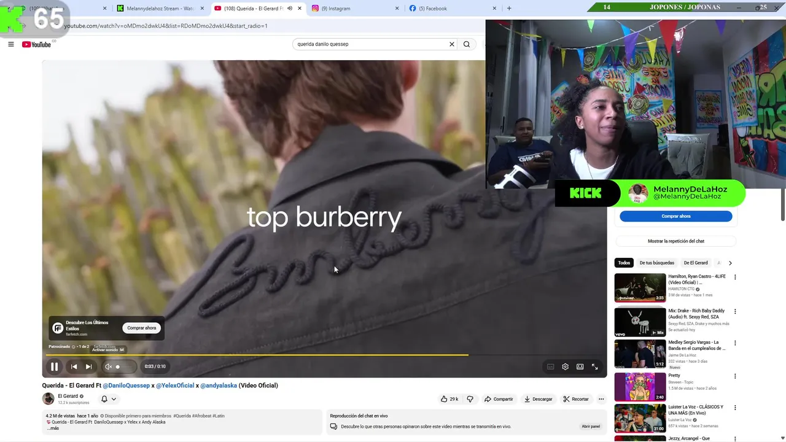Clear the search box text
Viewport: 786px width, 442px height.
(x=452, y=44)
